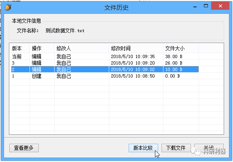
Task: Click 编辑 in the 当前 row
Action: 36,56
